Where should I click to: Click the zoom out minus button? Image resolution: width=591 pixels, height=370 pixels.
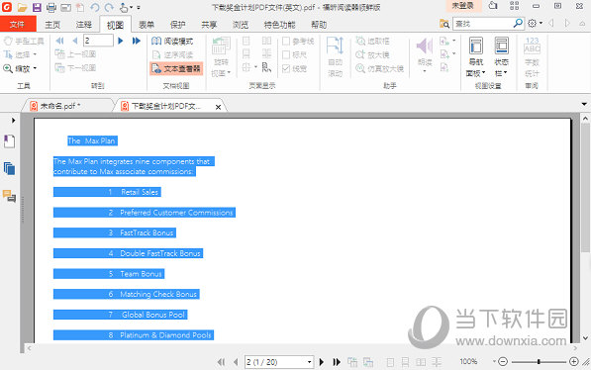point(503,362)
